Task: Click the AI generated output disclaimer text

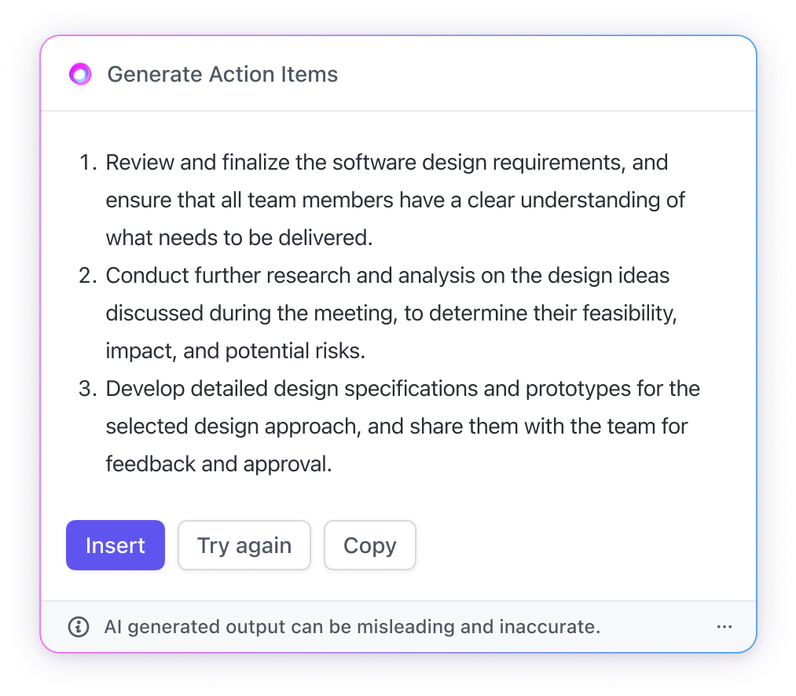Action: [352, 627]
